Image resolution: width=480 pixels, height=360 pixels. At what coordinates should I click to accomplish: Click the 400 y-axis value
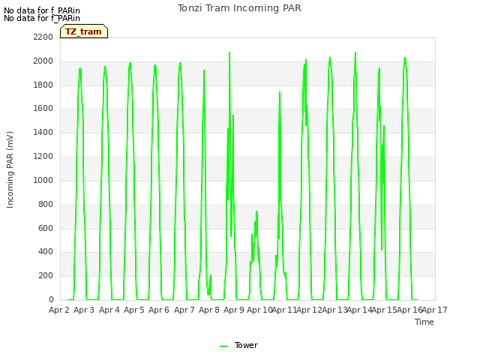tap(46, 252)
